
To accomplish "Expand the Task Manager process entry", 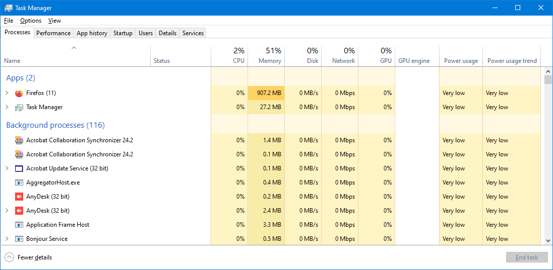I will 7,107.
